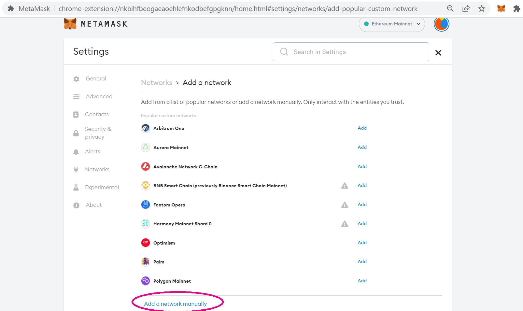Add the BNB Smart Chain network

coord(362,185)
